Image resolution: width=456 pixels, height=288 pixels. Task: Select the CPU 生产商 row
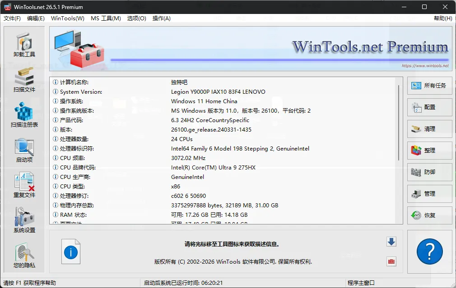[x=223, y=177]
